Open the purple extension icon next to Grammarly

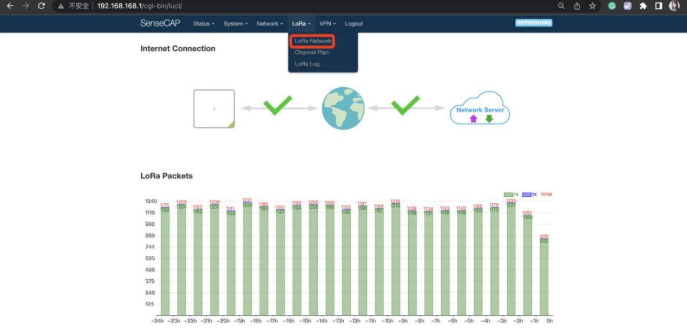tap(627, 6)
